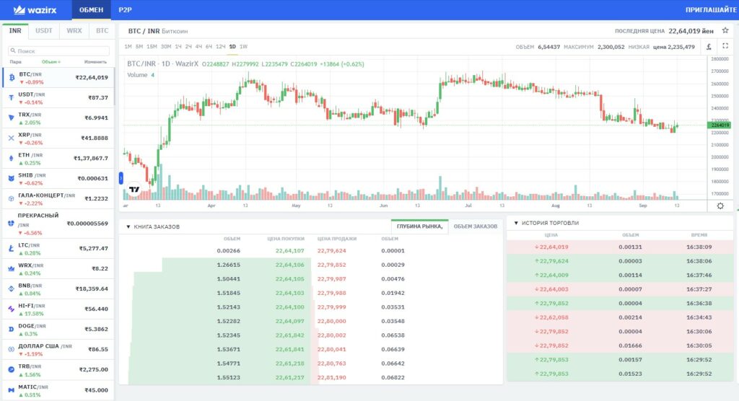Select the WRX market tab

point(74,30)
